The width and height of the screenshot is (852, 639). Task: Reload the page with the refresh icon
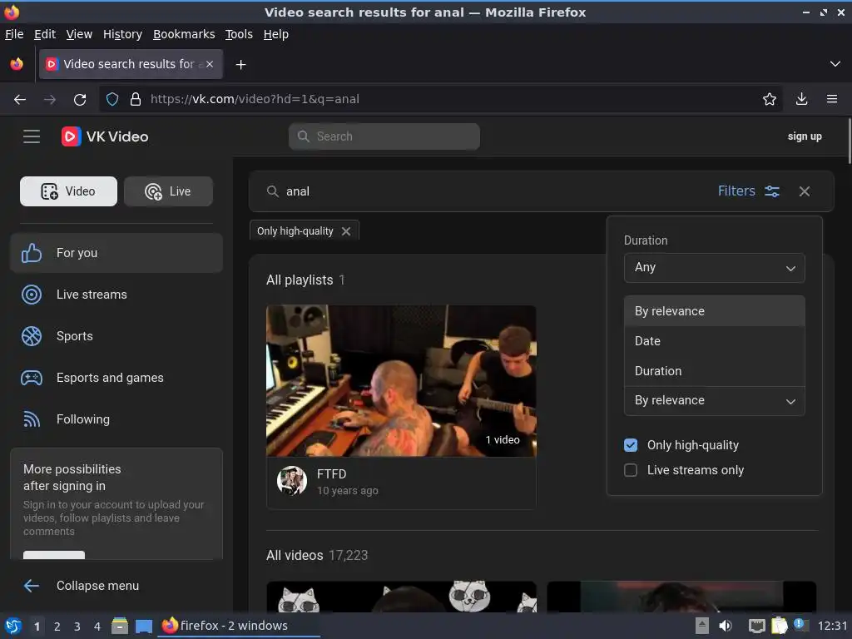click(x=80, y=100)
